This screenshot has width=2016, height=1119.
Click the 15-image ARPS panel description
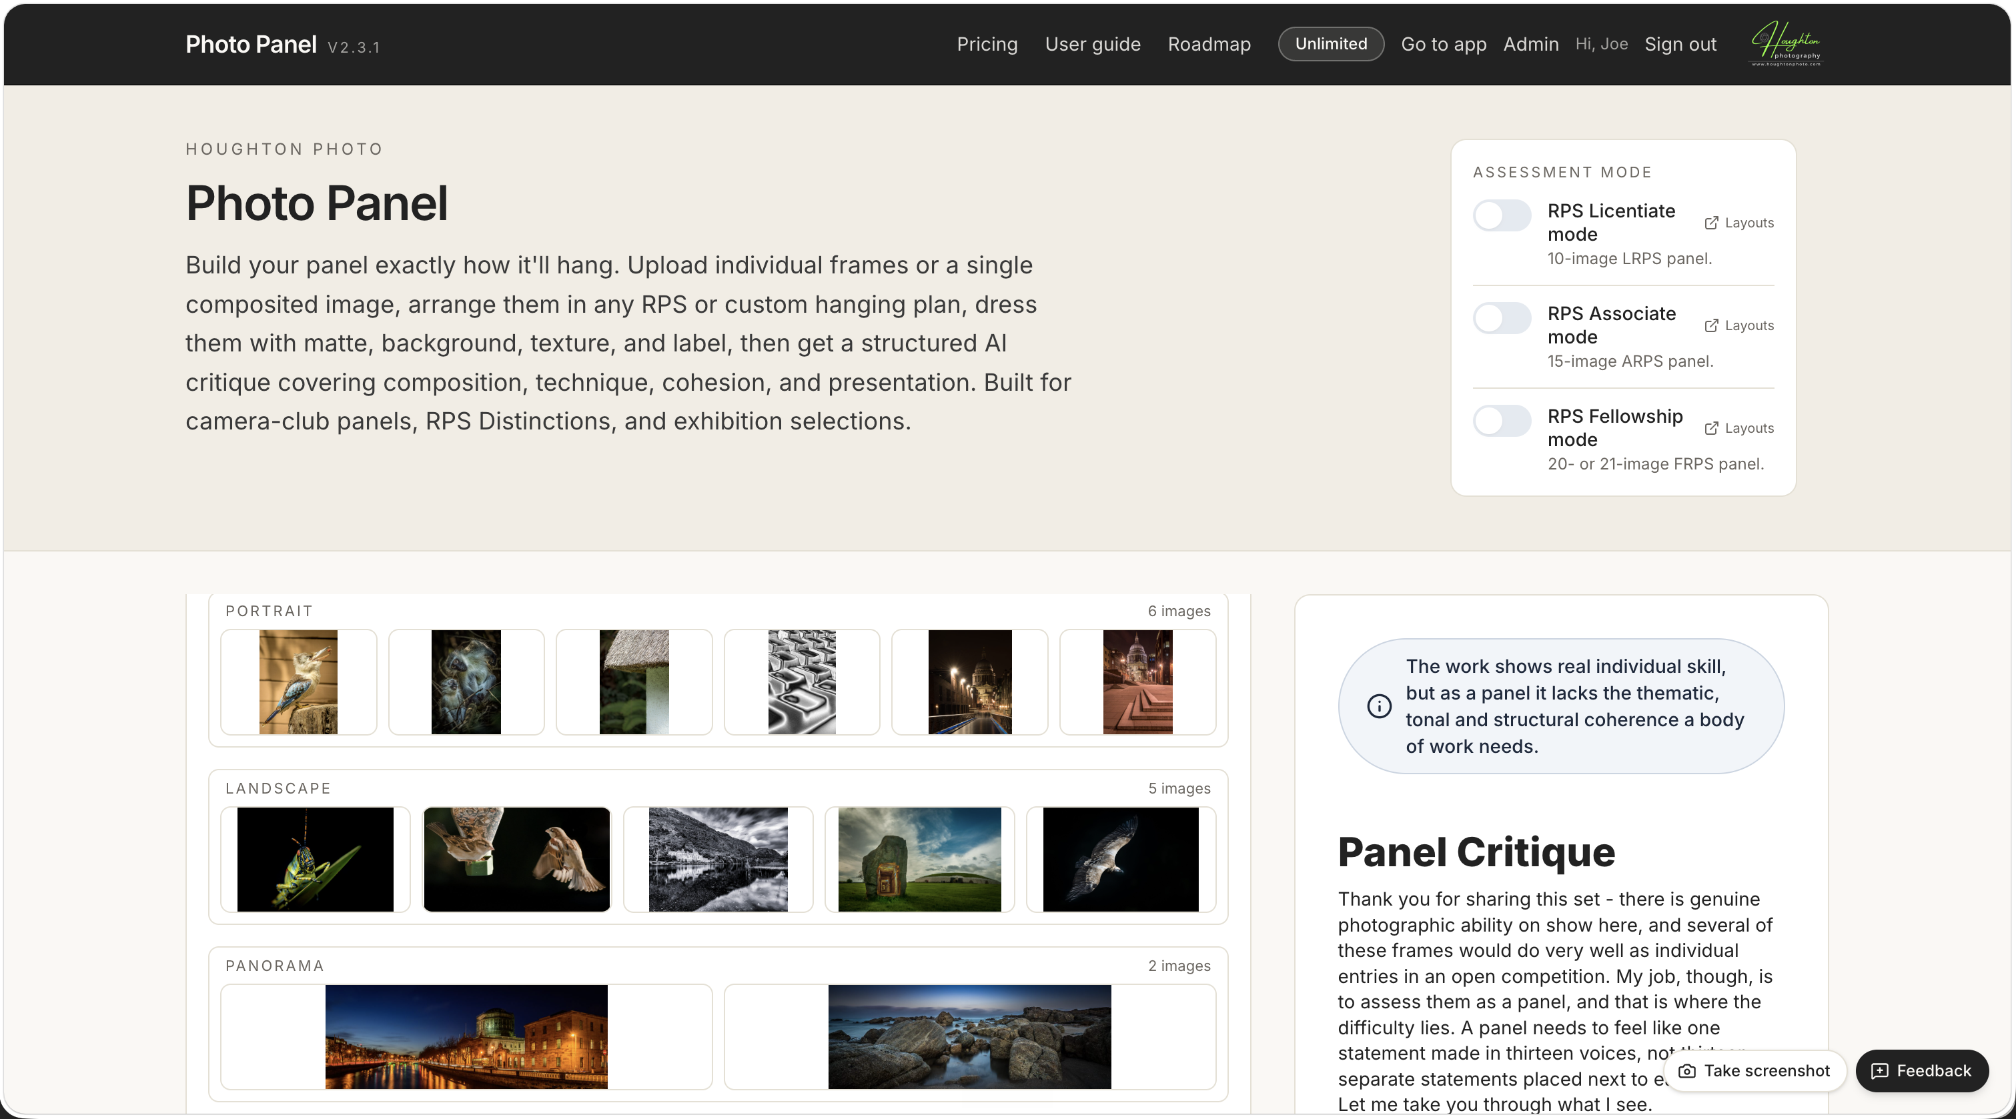pos(1630,361)
